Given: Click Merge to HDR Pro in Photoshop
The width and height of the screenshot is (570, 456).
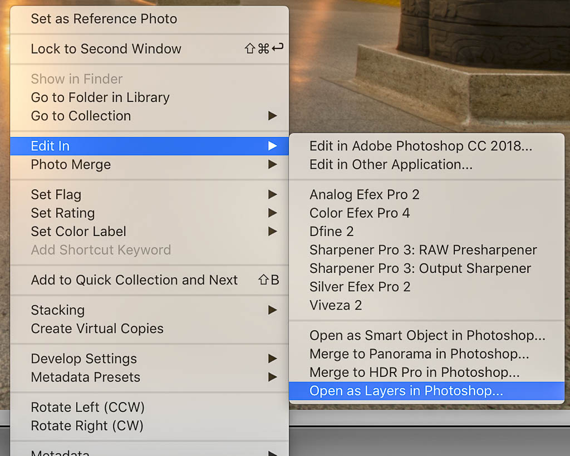Looking at the screenshot, I should (414, 372).
